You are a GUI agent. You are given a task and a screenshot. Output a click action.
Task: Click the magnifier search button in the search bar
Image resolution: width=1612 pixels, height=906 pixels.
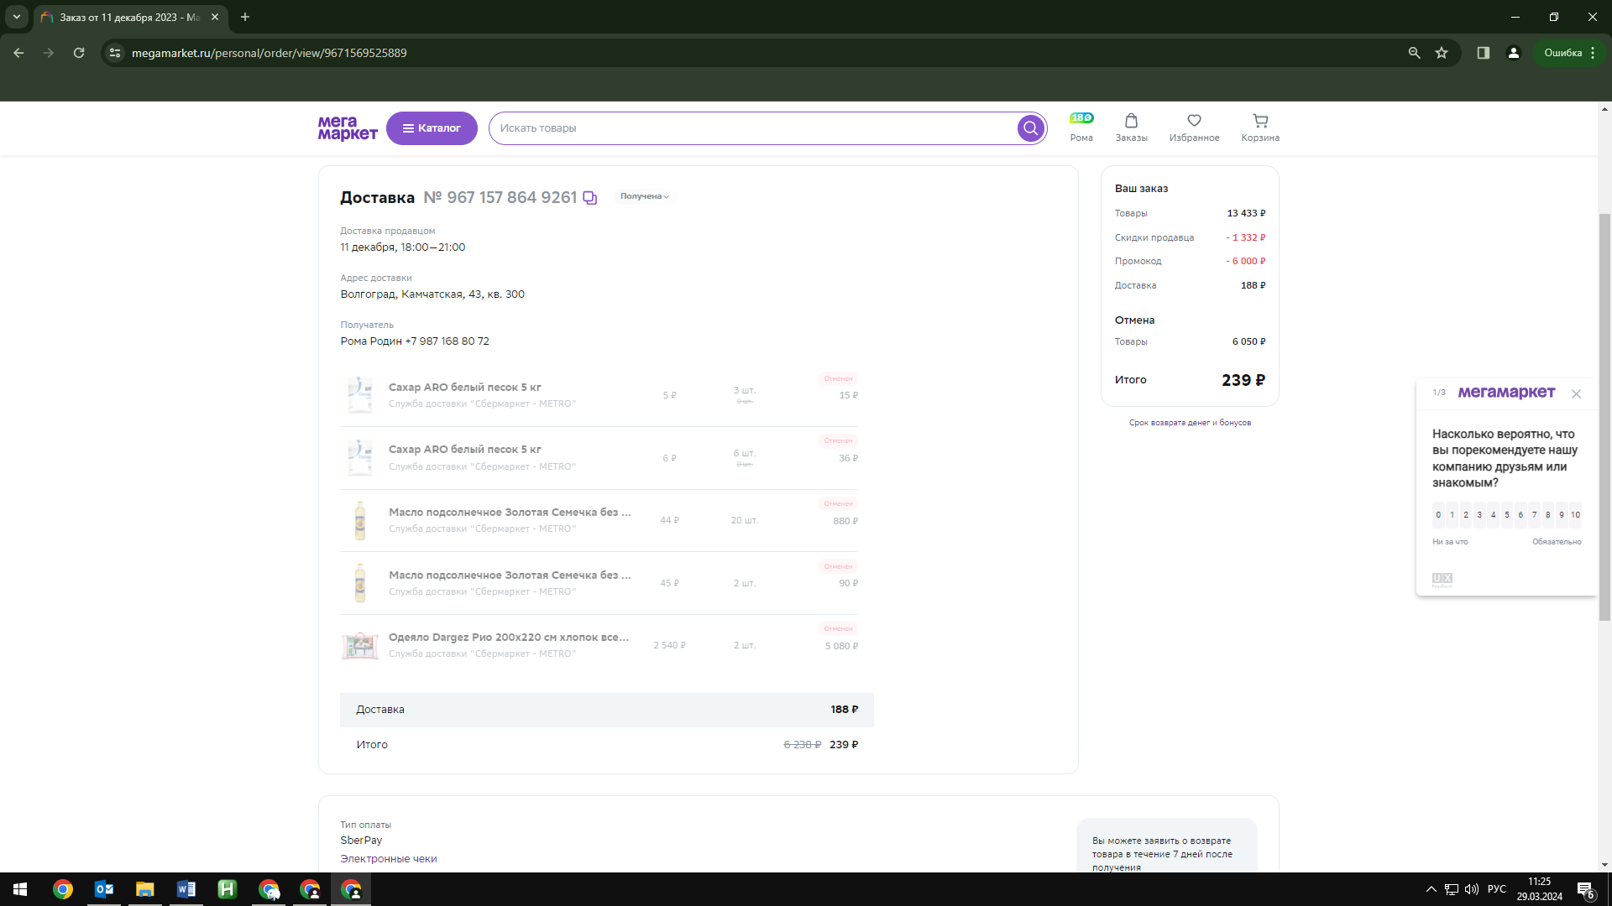(1030, 128)
